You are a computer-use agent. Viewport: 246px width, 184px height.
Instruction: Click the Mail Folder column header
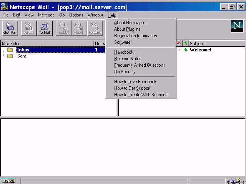click(47, 43)
